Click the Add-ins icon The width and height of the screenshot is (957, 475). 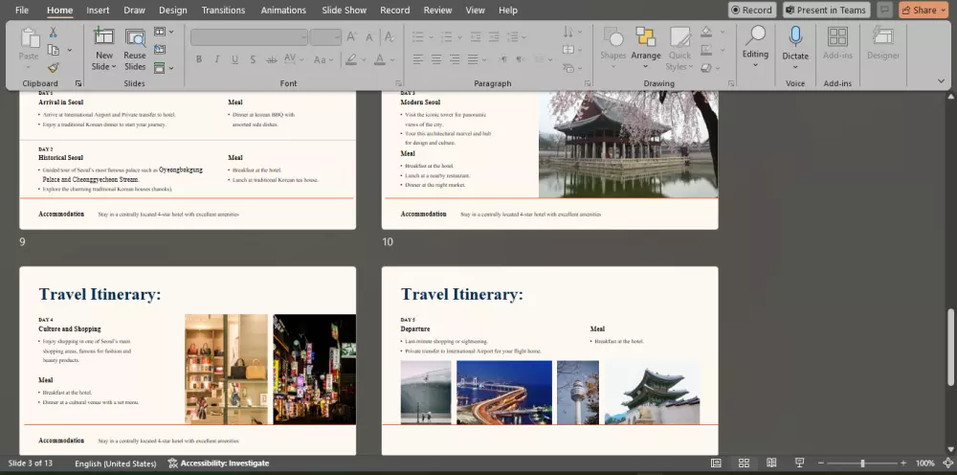pos(837,38)
